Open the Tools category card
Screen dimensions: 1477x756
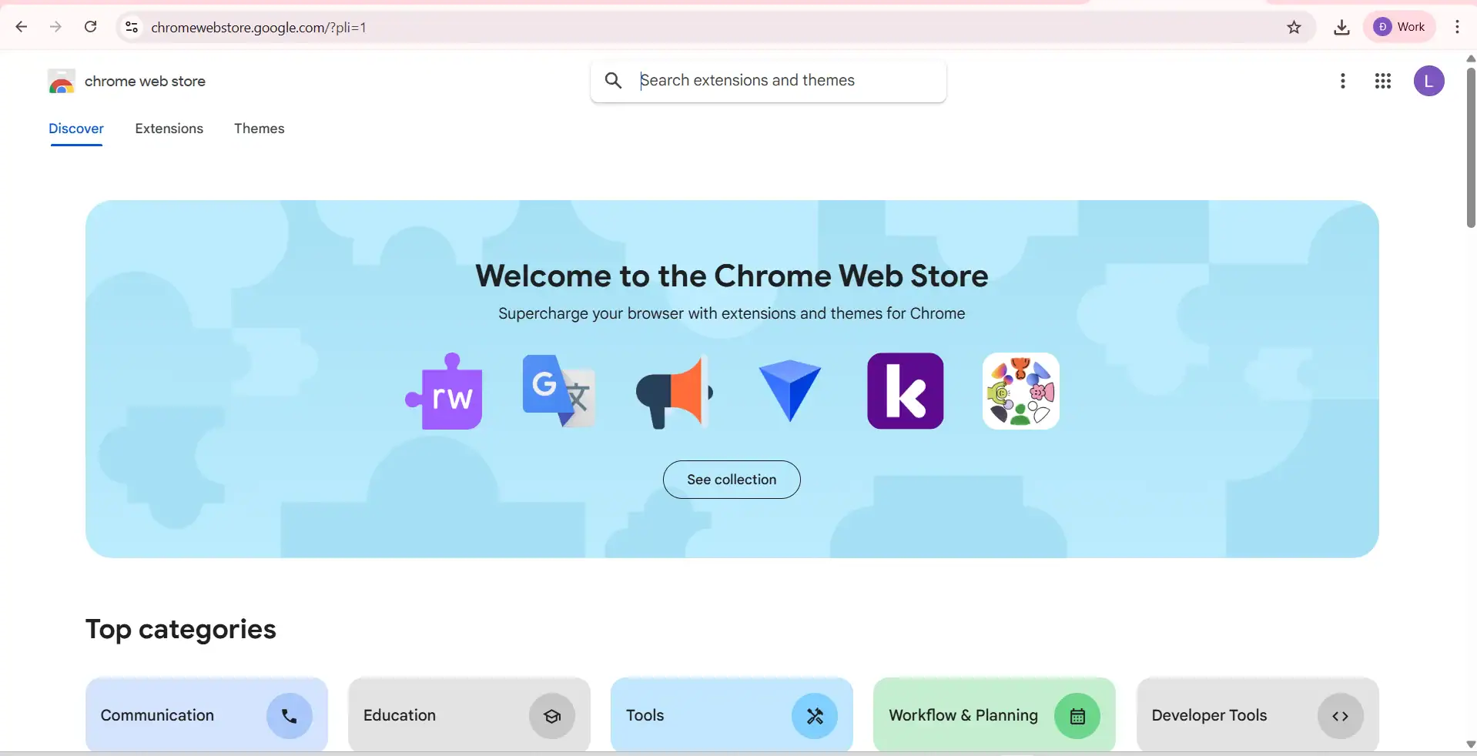[732, 715]
